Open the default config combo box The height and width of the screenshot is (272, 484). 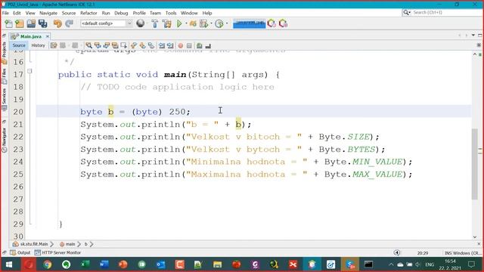pyautogui.click(x=106, y=23)
